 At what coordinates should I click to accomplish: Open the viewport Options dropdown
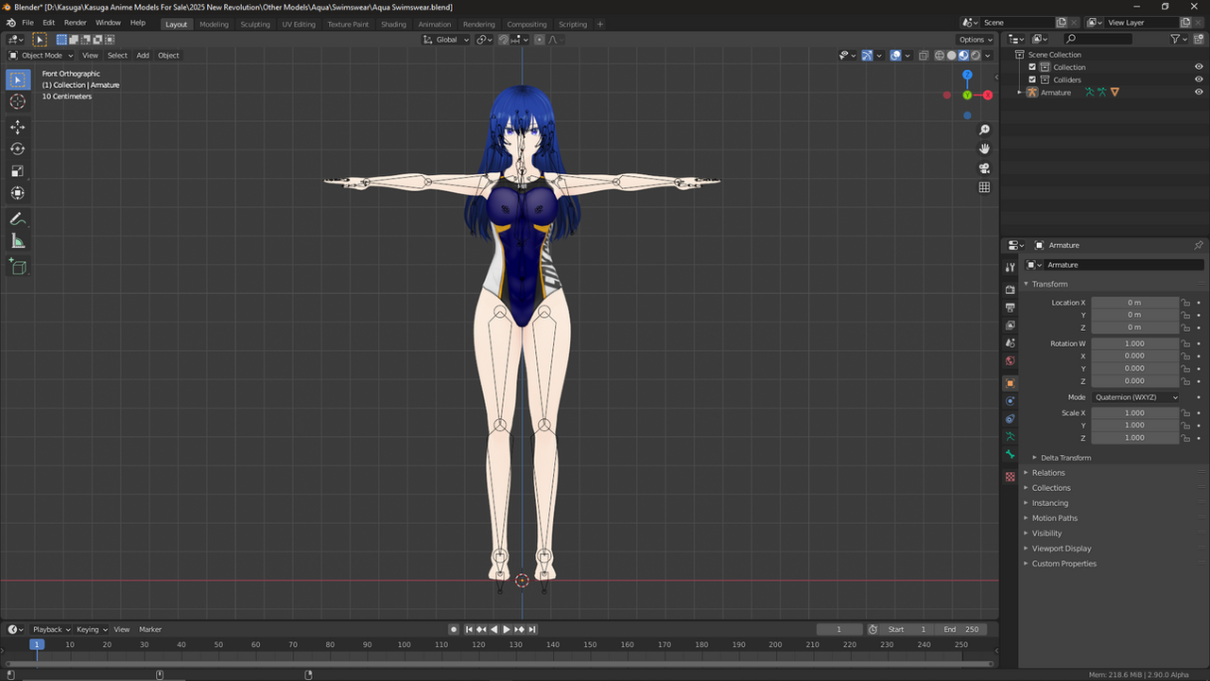(x=976, y=39)
